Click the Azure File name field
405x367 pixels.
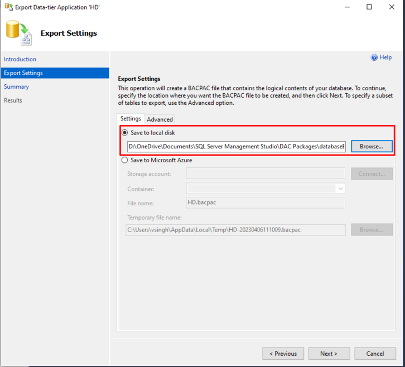click(266, 202)
